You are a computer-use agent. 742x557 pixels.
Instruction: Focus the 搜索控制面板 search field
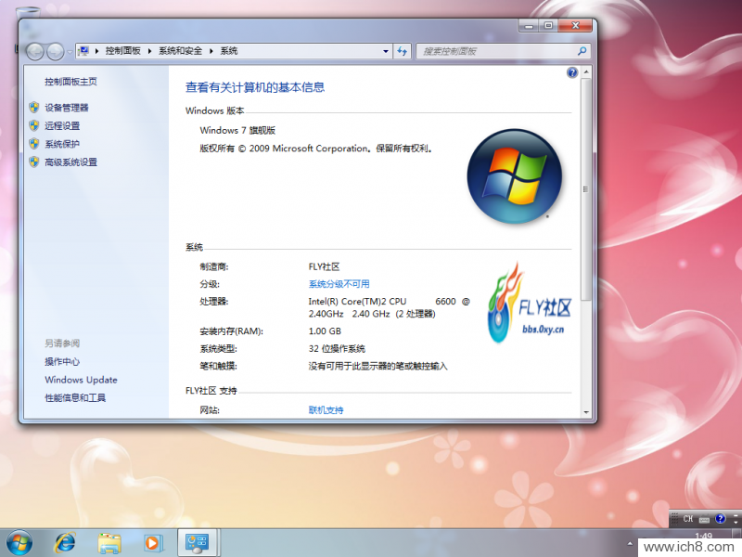click(x=497, y=51)
